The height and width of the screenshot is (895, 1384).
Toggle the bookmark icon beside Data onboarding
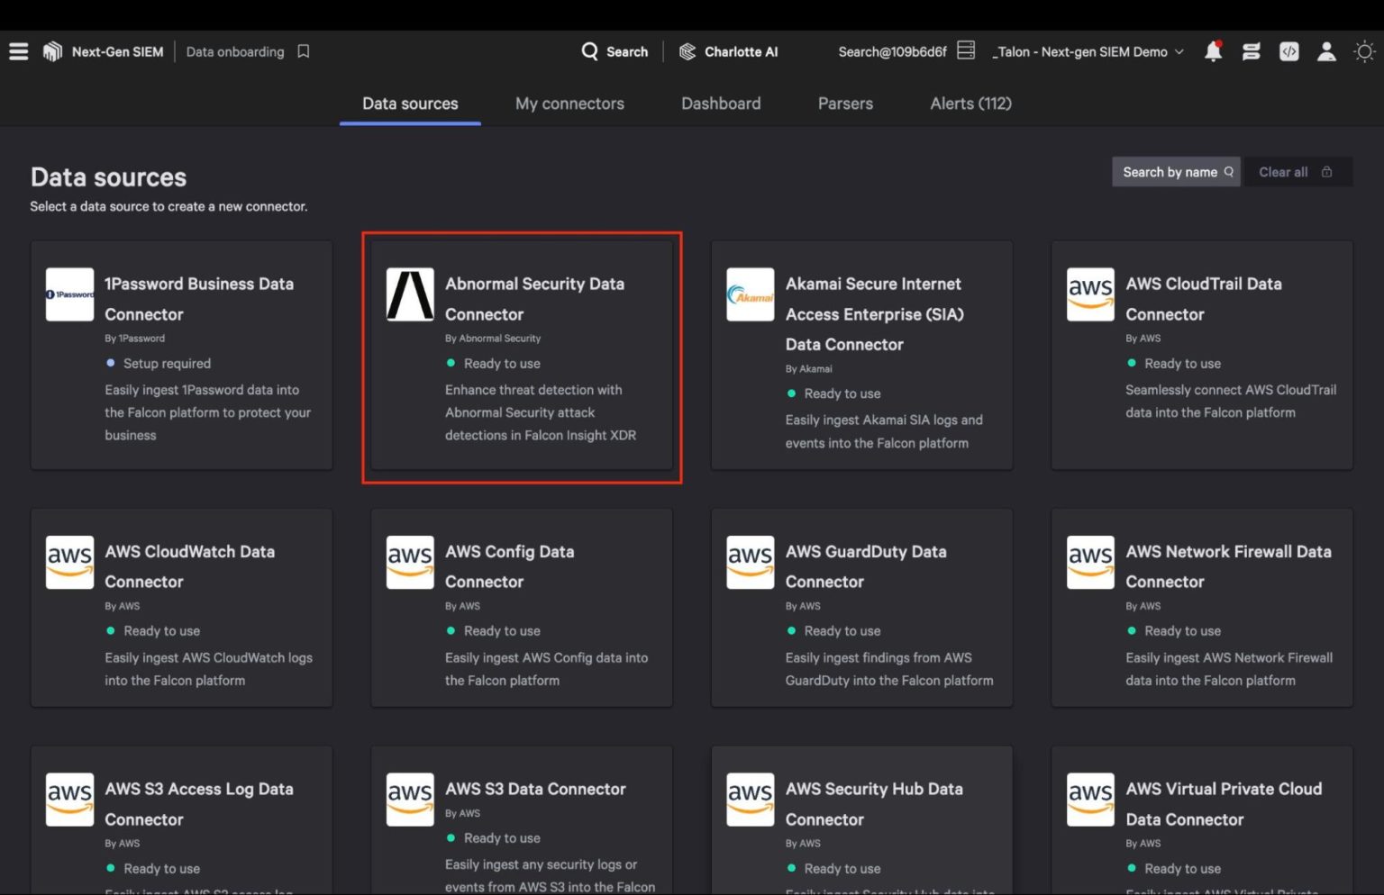pos(303,51)
